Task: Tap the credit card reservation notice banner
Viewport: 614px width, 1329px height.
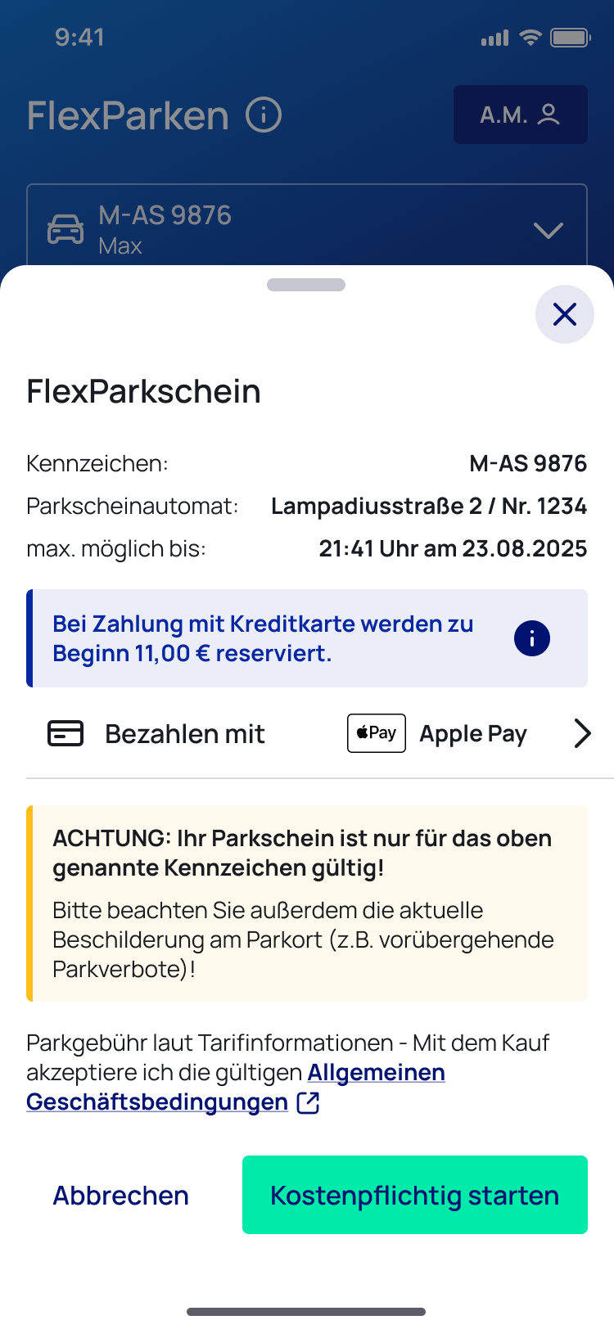Action: point(270,638)
